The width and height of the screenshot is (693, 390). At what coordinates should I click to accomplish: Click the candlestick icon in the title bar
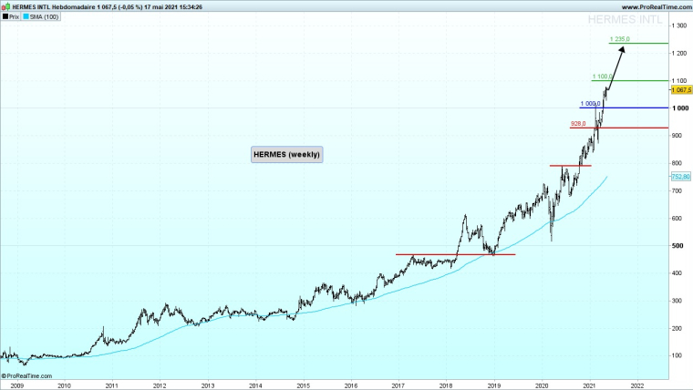click(5, 5)
